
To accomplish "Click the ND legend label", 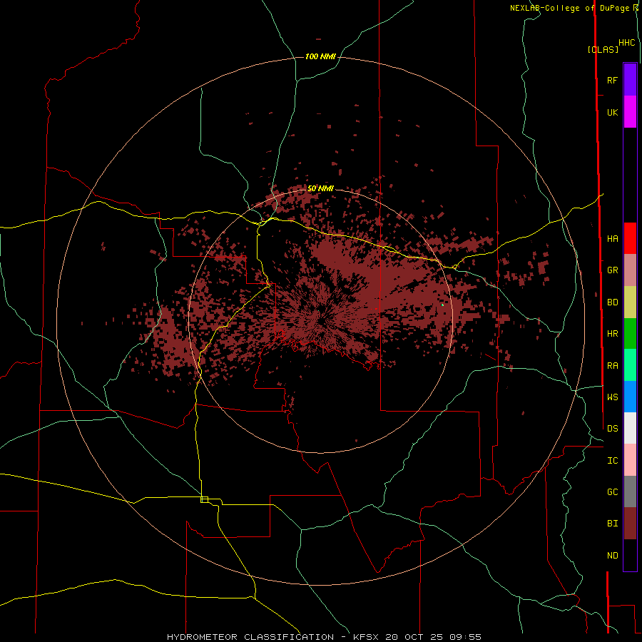I will [x=612, y=556].
